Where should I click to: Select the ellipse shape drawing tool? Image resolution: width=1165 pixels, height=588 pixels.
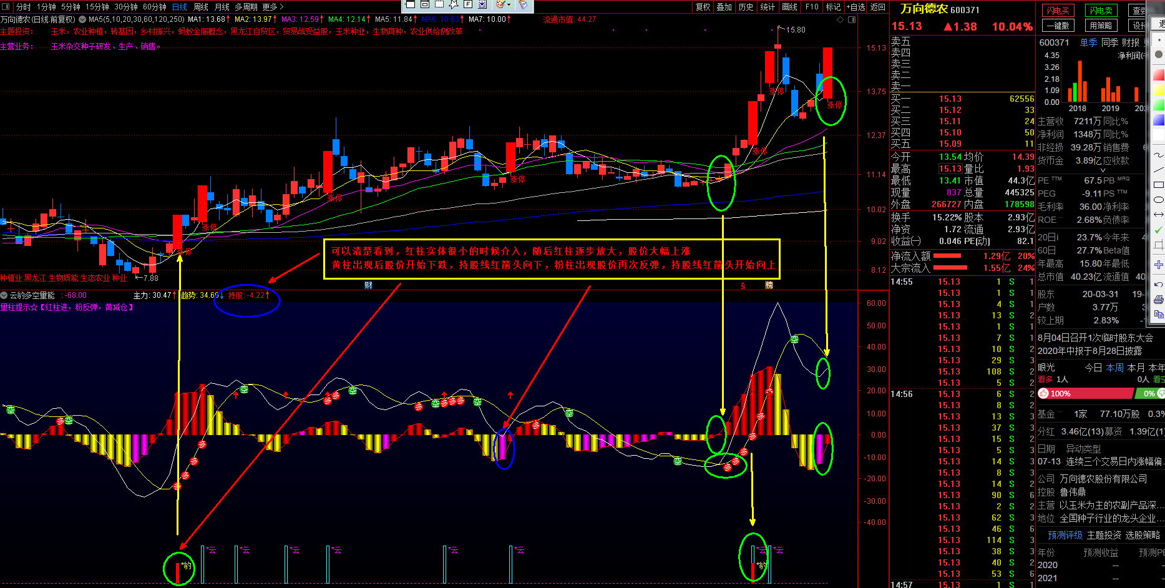click(1159, 200)
